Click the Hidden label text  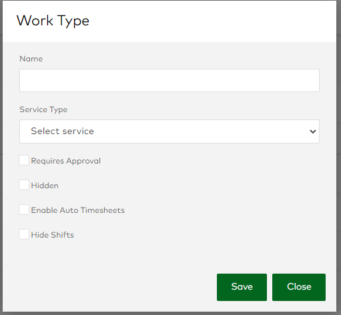(45, 186)
